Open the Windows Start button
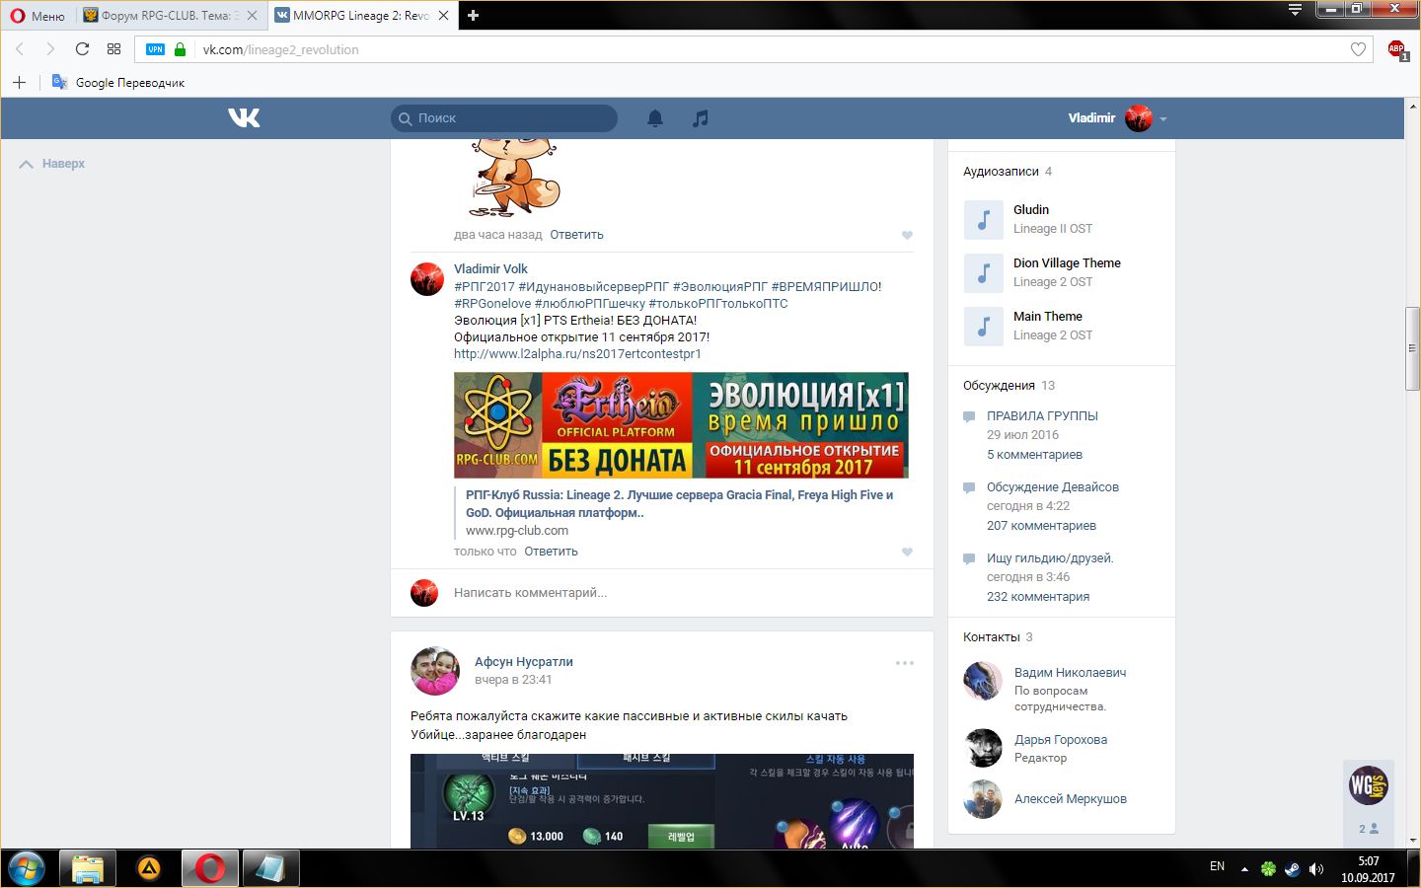 [x=27, y=868]
